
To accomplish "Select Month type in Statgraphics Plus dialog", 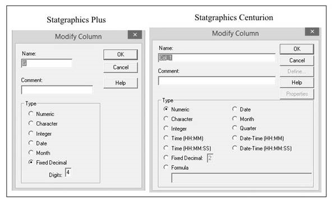I will pos(31,153).
